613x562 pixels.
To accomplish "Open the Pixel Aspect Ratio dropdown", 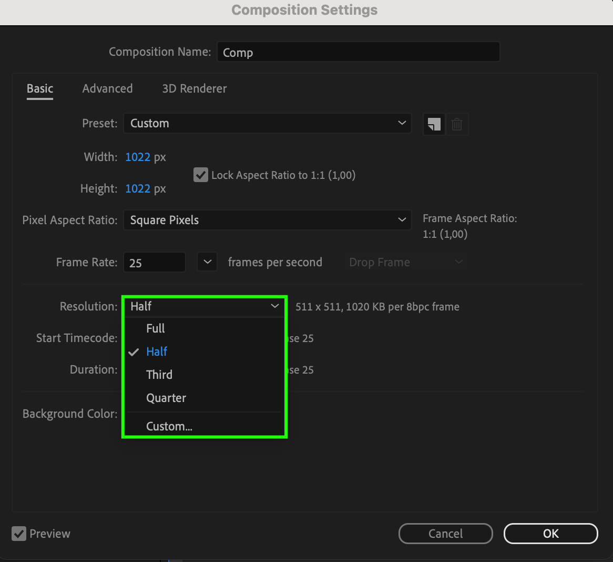I will [x=267, y=220].
